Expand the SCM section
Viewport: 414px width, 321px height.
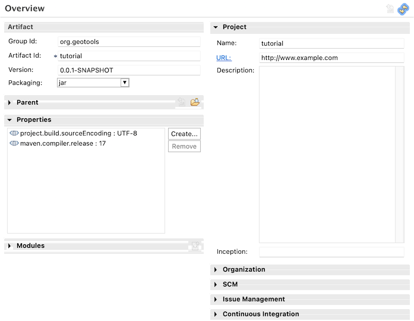216,285
